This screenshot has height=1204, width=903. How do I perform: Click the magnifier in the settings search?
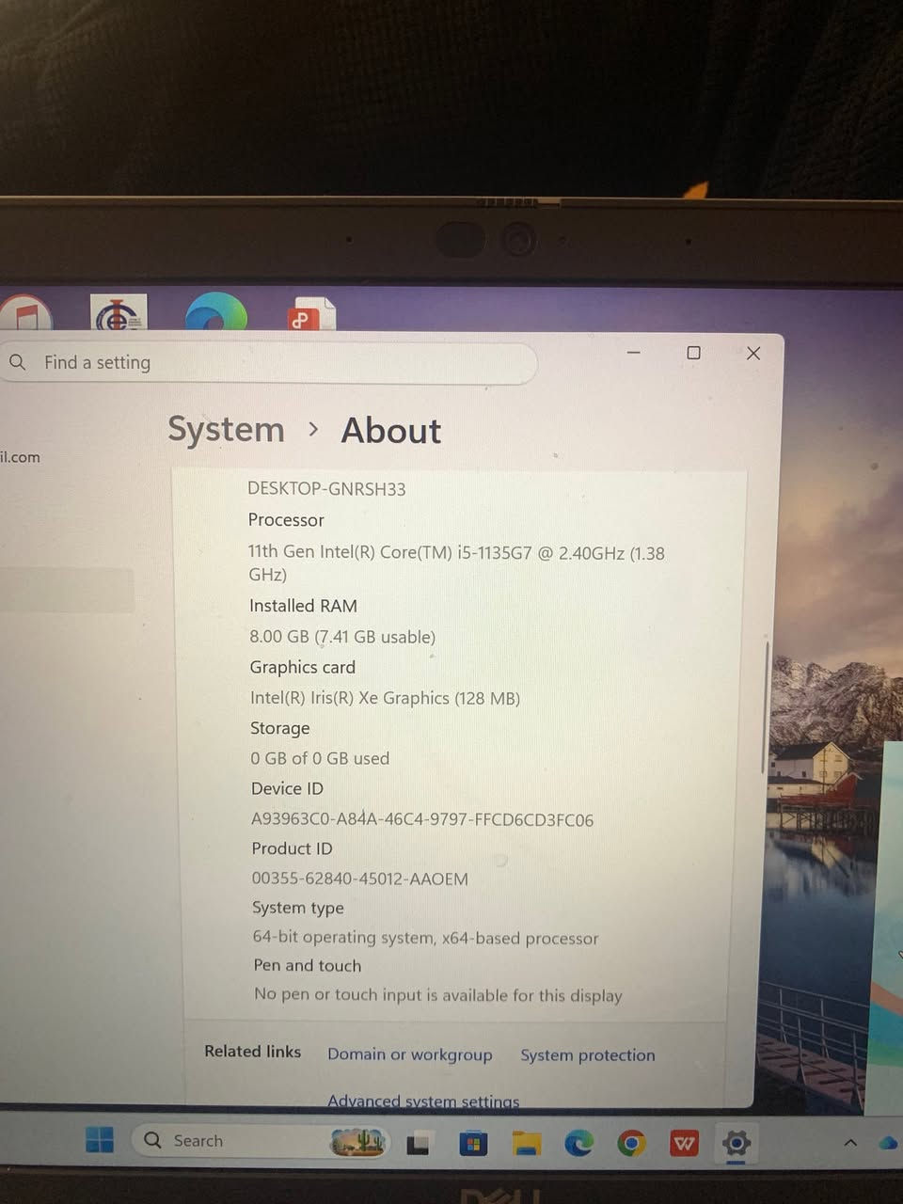click(18, 362)
